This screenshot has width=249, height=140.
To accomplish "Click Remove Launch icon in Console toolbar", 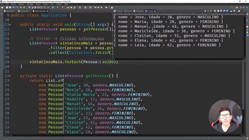I will [x=208, y=11].
